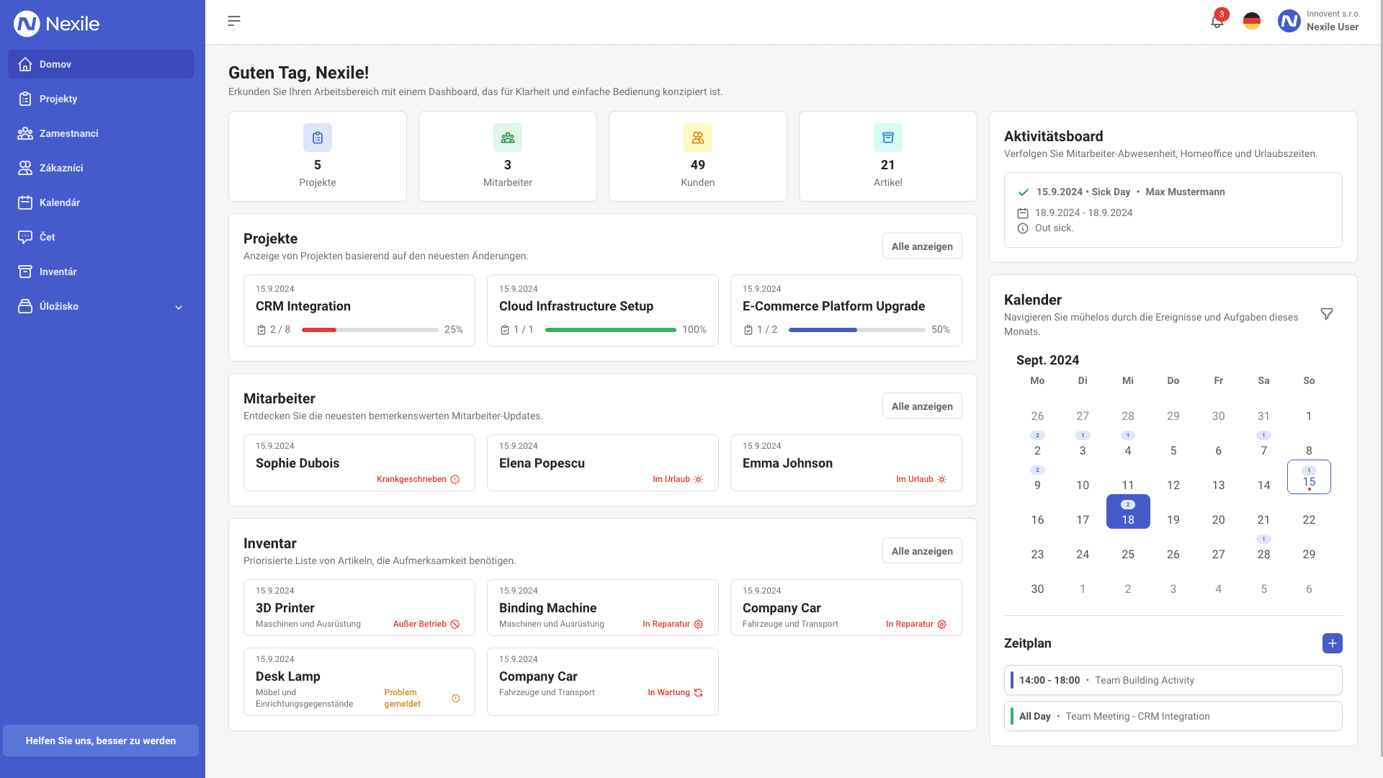This screenshot has width=1383, height=778.
Task: Open the Sick Day Max Mustermann activity
Action: click(1173, 210)
